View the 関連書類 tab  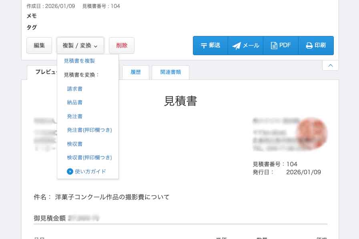(170, 72)
